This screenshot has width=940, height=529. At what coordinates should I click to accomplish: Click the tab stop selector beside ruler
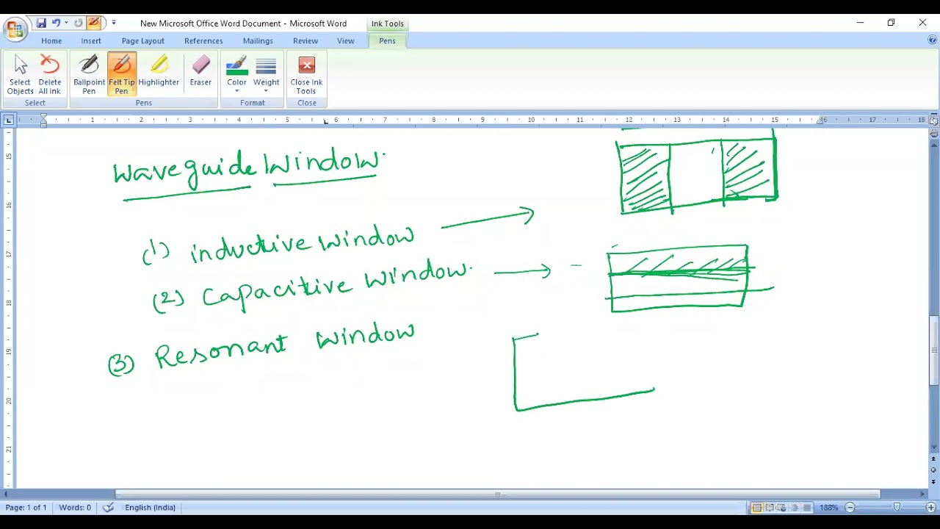[x=8, y=120]
